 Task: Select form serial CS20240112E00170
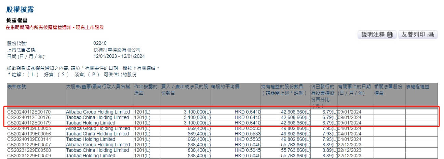(29, 112)
